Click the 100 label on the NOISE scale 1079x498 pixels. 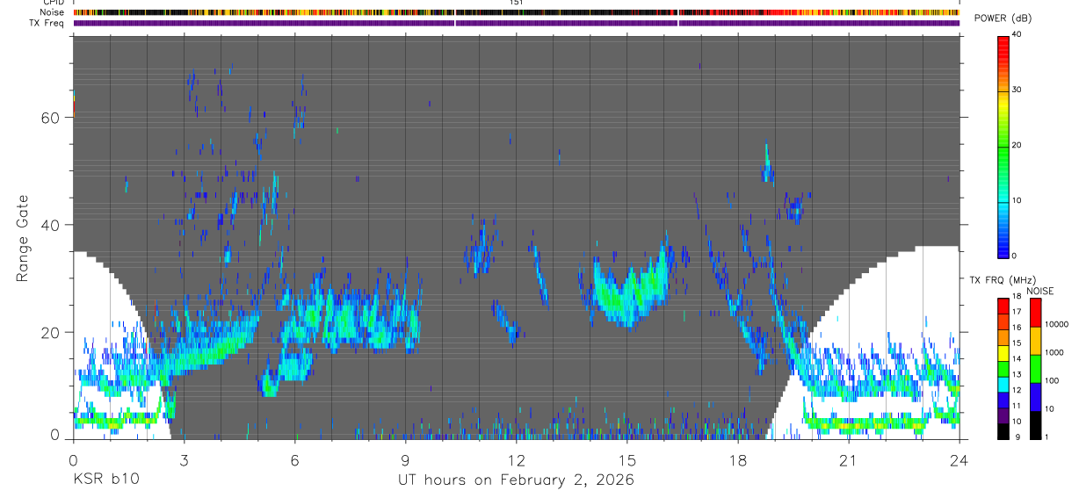pyautogui.click(x=1053, y=380)
